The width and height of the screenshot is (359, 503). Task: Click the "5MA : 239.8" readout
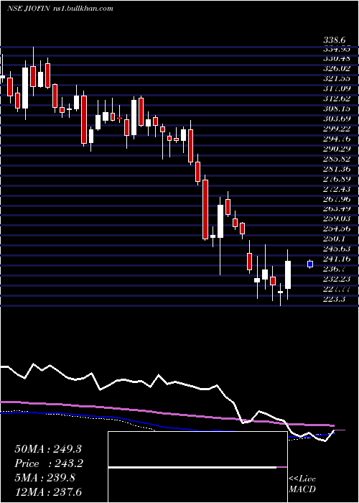tap(45, 478)
